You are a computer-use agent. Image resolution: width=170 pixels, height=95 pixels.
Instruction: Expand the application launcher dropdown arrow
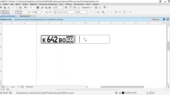[107, 7]
